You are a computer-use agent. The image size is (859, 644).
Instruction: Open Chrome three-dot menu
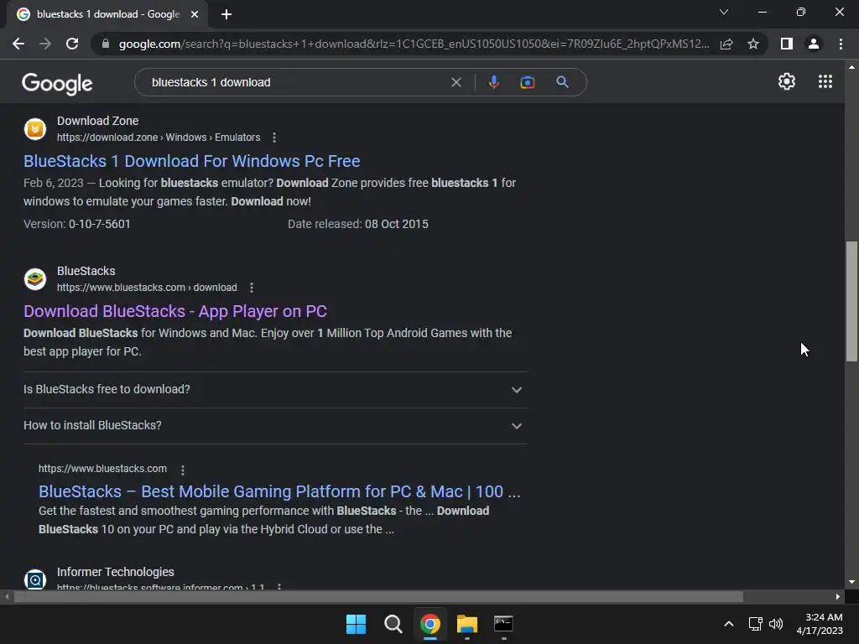click(x=841, y=44)
